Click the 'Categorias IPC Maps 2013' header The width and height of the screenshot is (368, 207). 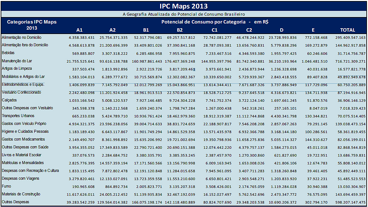pyautogui.click(x=32, y=25)
